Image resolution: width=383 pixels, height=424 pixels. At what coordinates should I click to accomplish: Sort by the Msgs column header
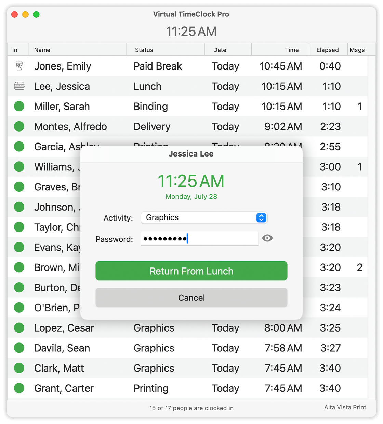click(361, 50)
